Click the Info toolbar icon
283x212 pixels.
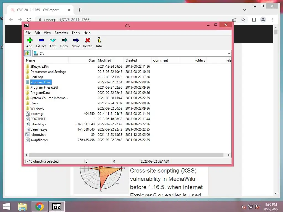(x=99, y=40)
